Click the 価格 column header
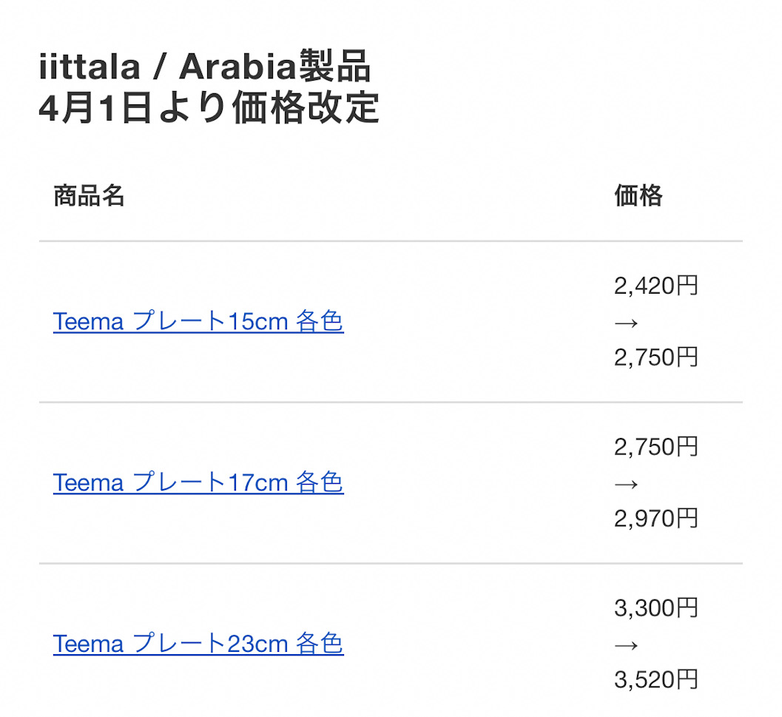Screen dimensions: 782x717 tap(638, 195)
